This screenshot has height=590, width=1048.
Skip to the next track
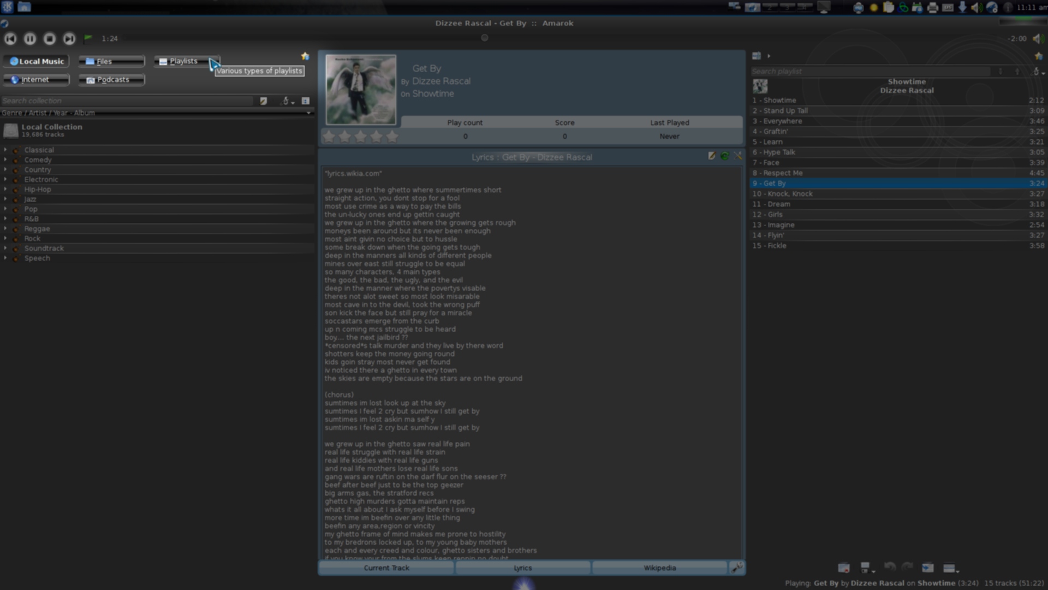click(x=69, y=39)
